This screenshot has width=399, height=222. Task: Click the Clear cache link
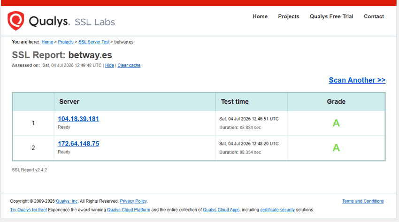click(x=129, y=65)
